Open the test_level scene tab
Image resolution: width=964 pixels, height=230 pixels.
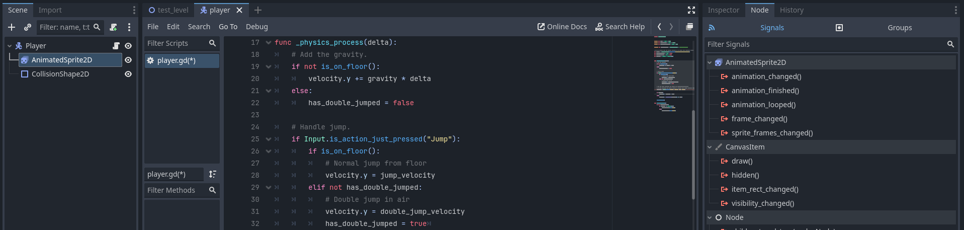[x=168, y=10]
